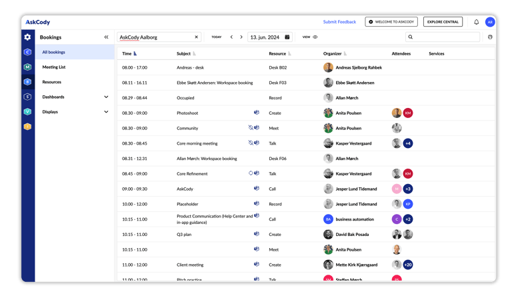
Task: Open Allan Mørch: Workspace booking
Action: 207,159
